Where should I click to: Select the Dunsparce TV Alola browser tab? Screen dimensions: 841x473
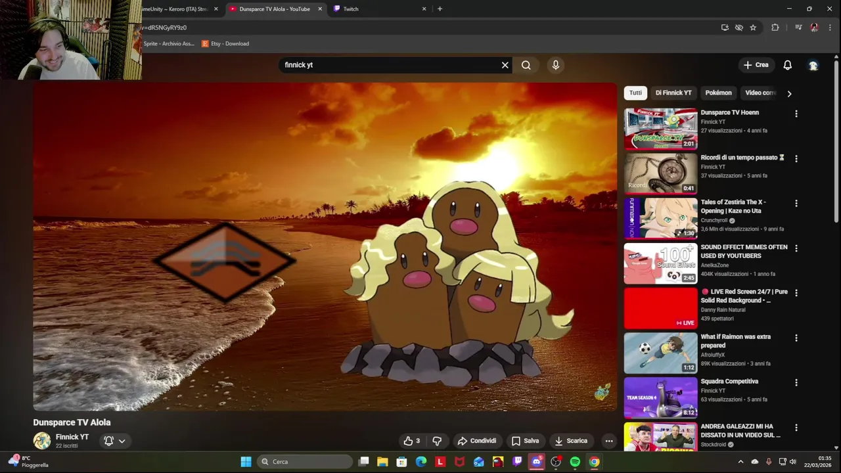click(x=276, y=9)
